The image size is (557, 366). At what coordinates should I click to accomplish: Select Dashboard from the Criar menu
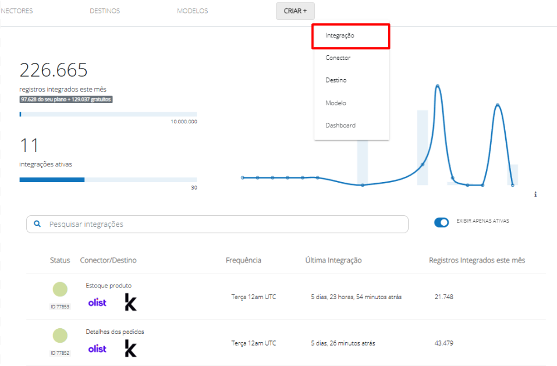click(x=340, y=126)
